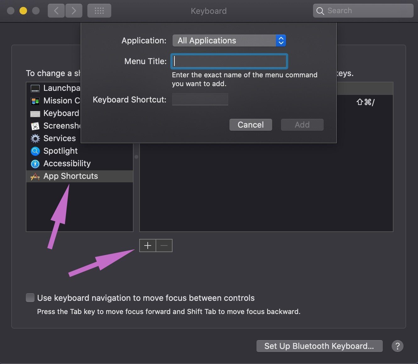Show all preferences grid button
Image resolution: width=418 pixels, height=364 pixels.
[x=99, y=11]
